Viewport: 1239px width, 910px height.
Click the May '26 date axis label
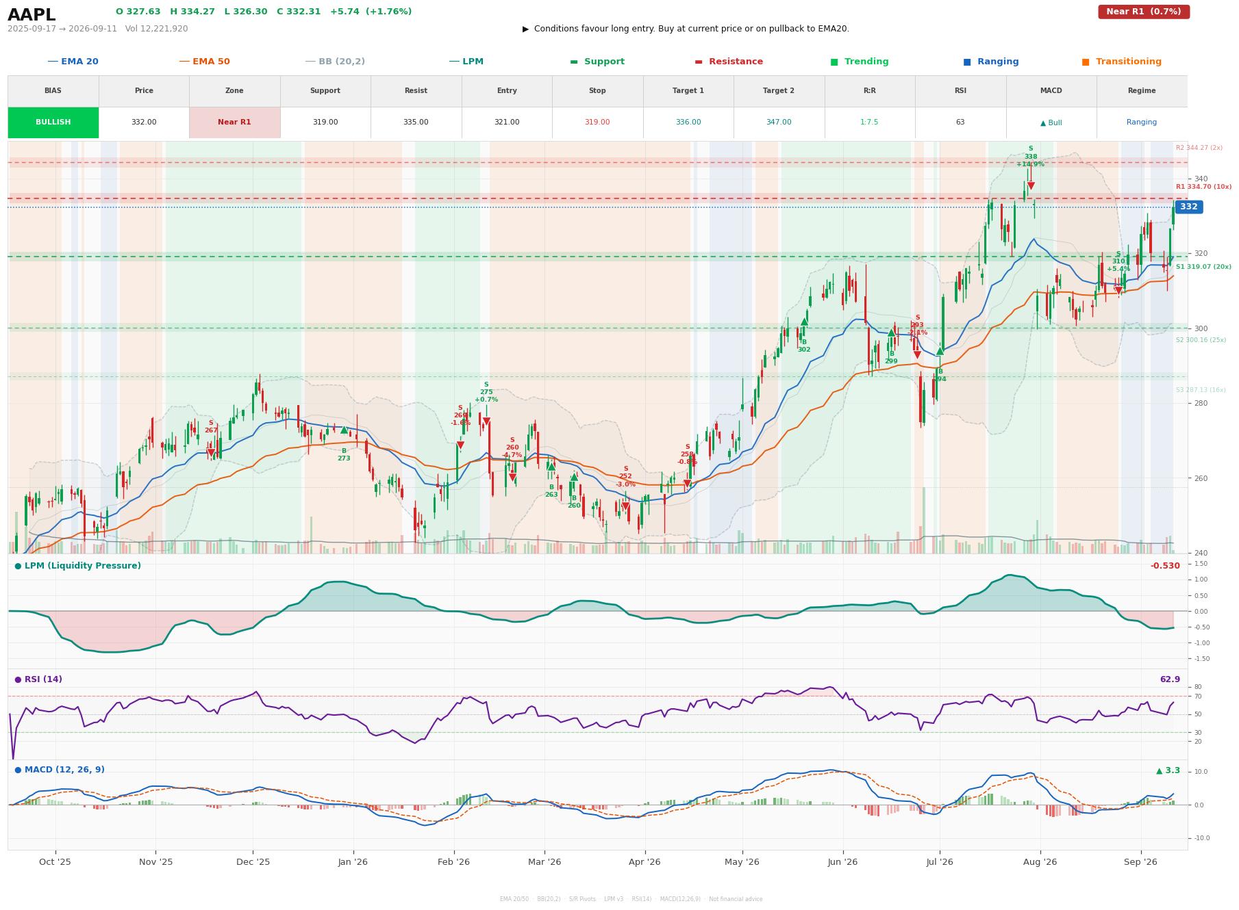point(742,862)
